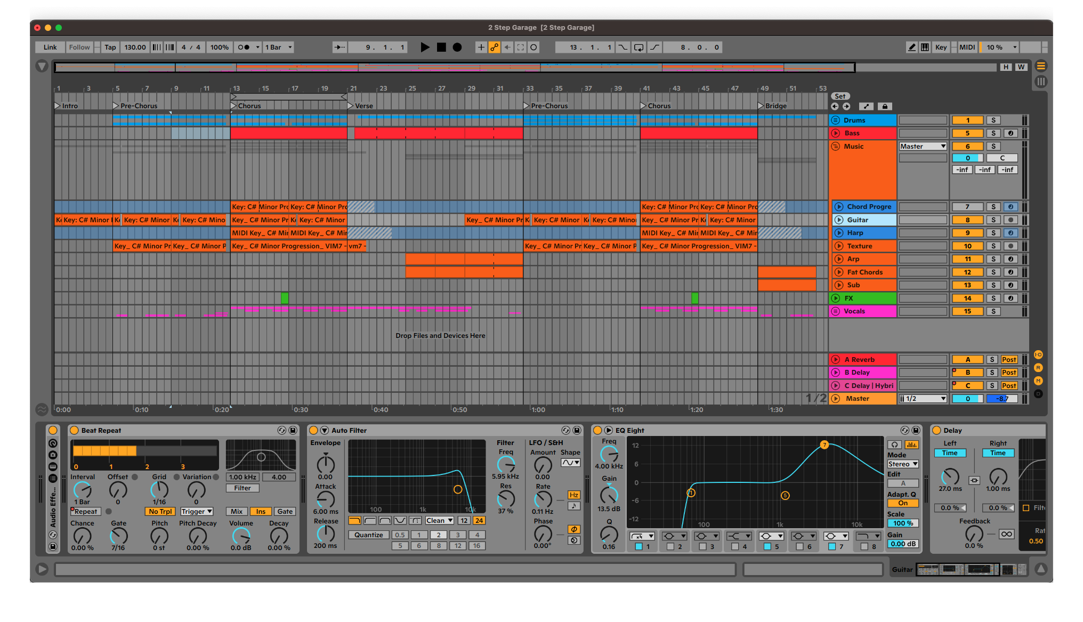Enable EQ Eight band 2 checkbox

pyautogui.click(x=670, y=546)
